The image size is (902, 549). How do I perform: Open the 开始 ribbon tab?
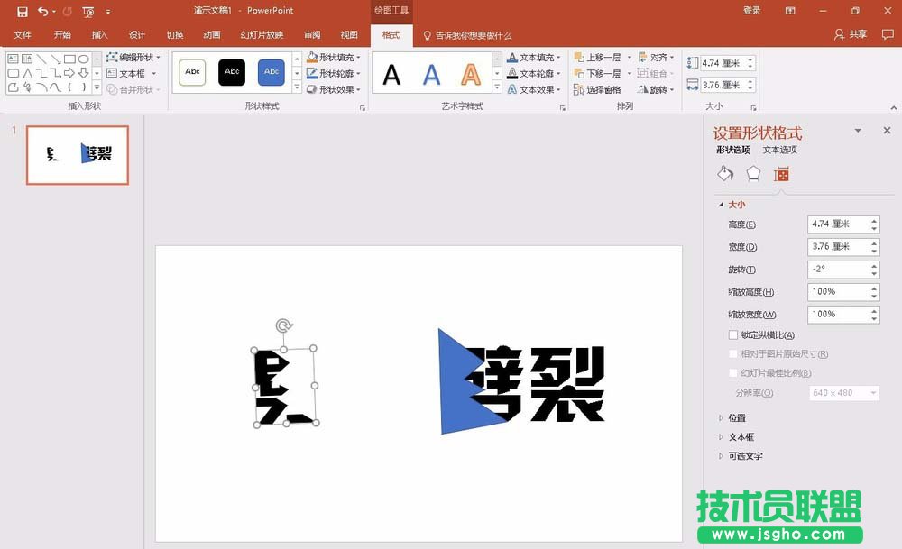pyautogui.click(x=61, y=34)
